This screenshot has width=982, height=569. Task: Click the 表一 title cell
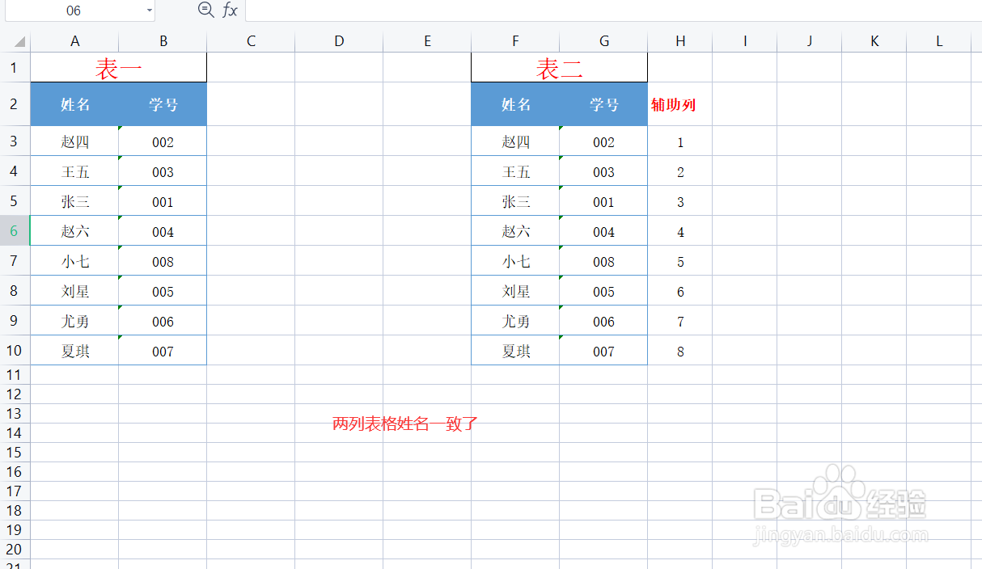118,68
